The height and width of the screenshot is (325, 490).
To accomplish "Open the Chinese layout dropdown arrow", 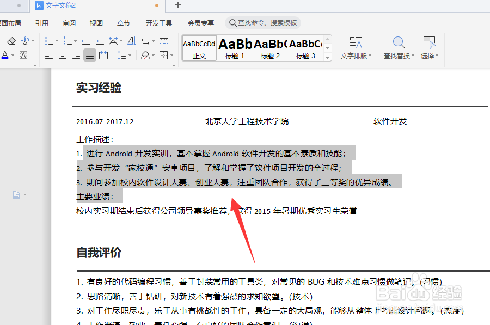I will click(x=121, y=41).
